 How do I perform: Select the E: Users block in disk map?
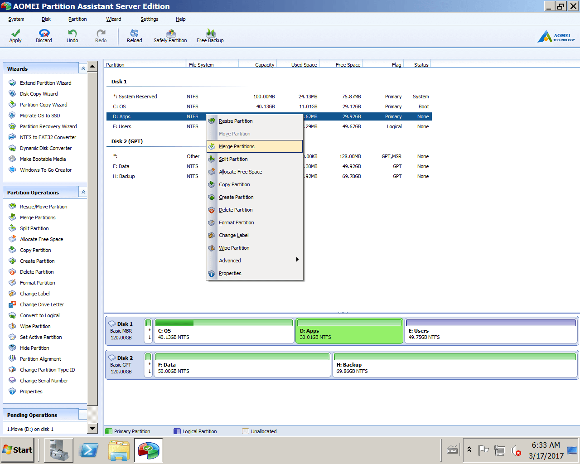click(x=491, y=331)
